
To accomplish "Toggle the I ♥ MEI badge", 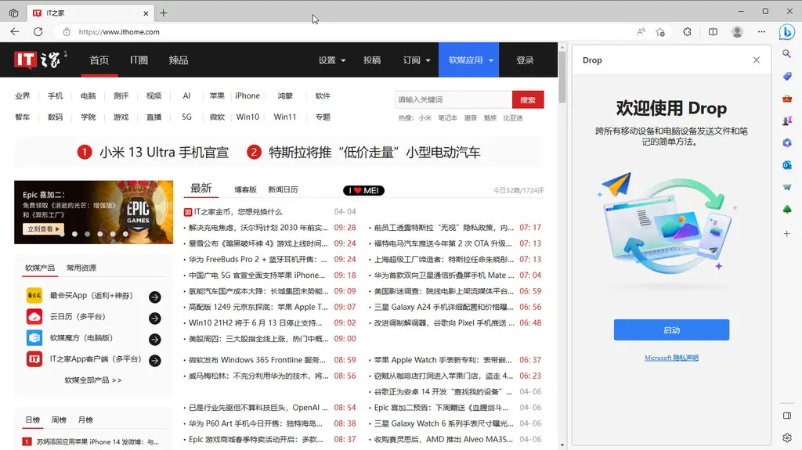I will (x=363, y=190).
